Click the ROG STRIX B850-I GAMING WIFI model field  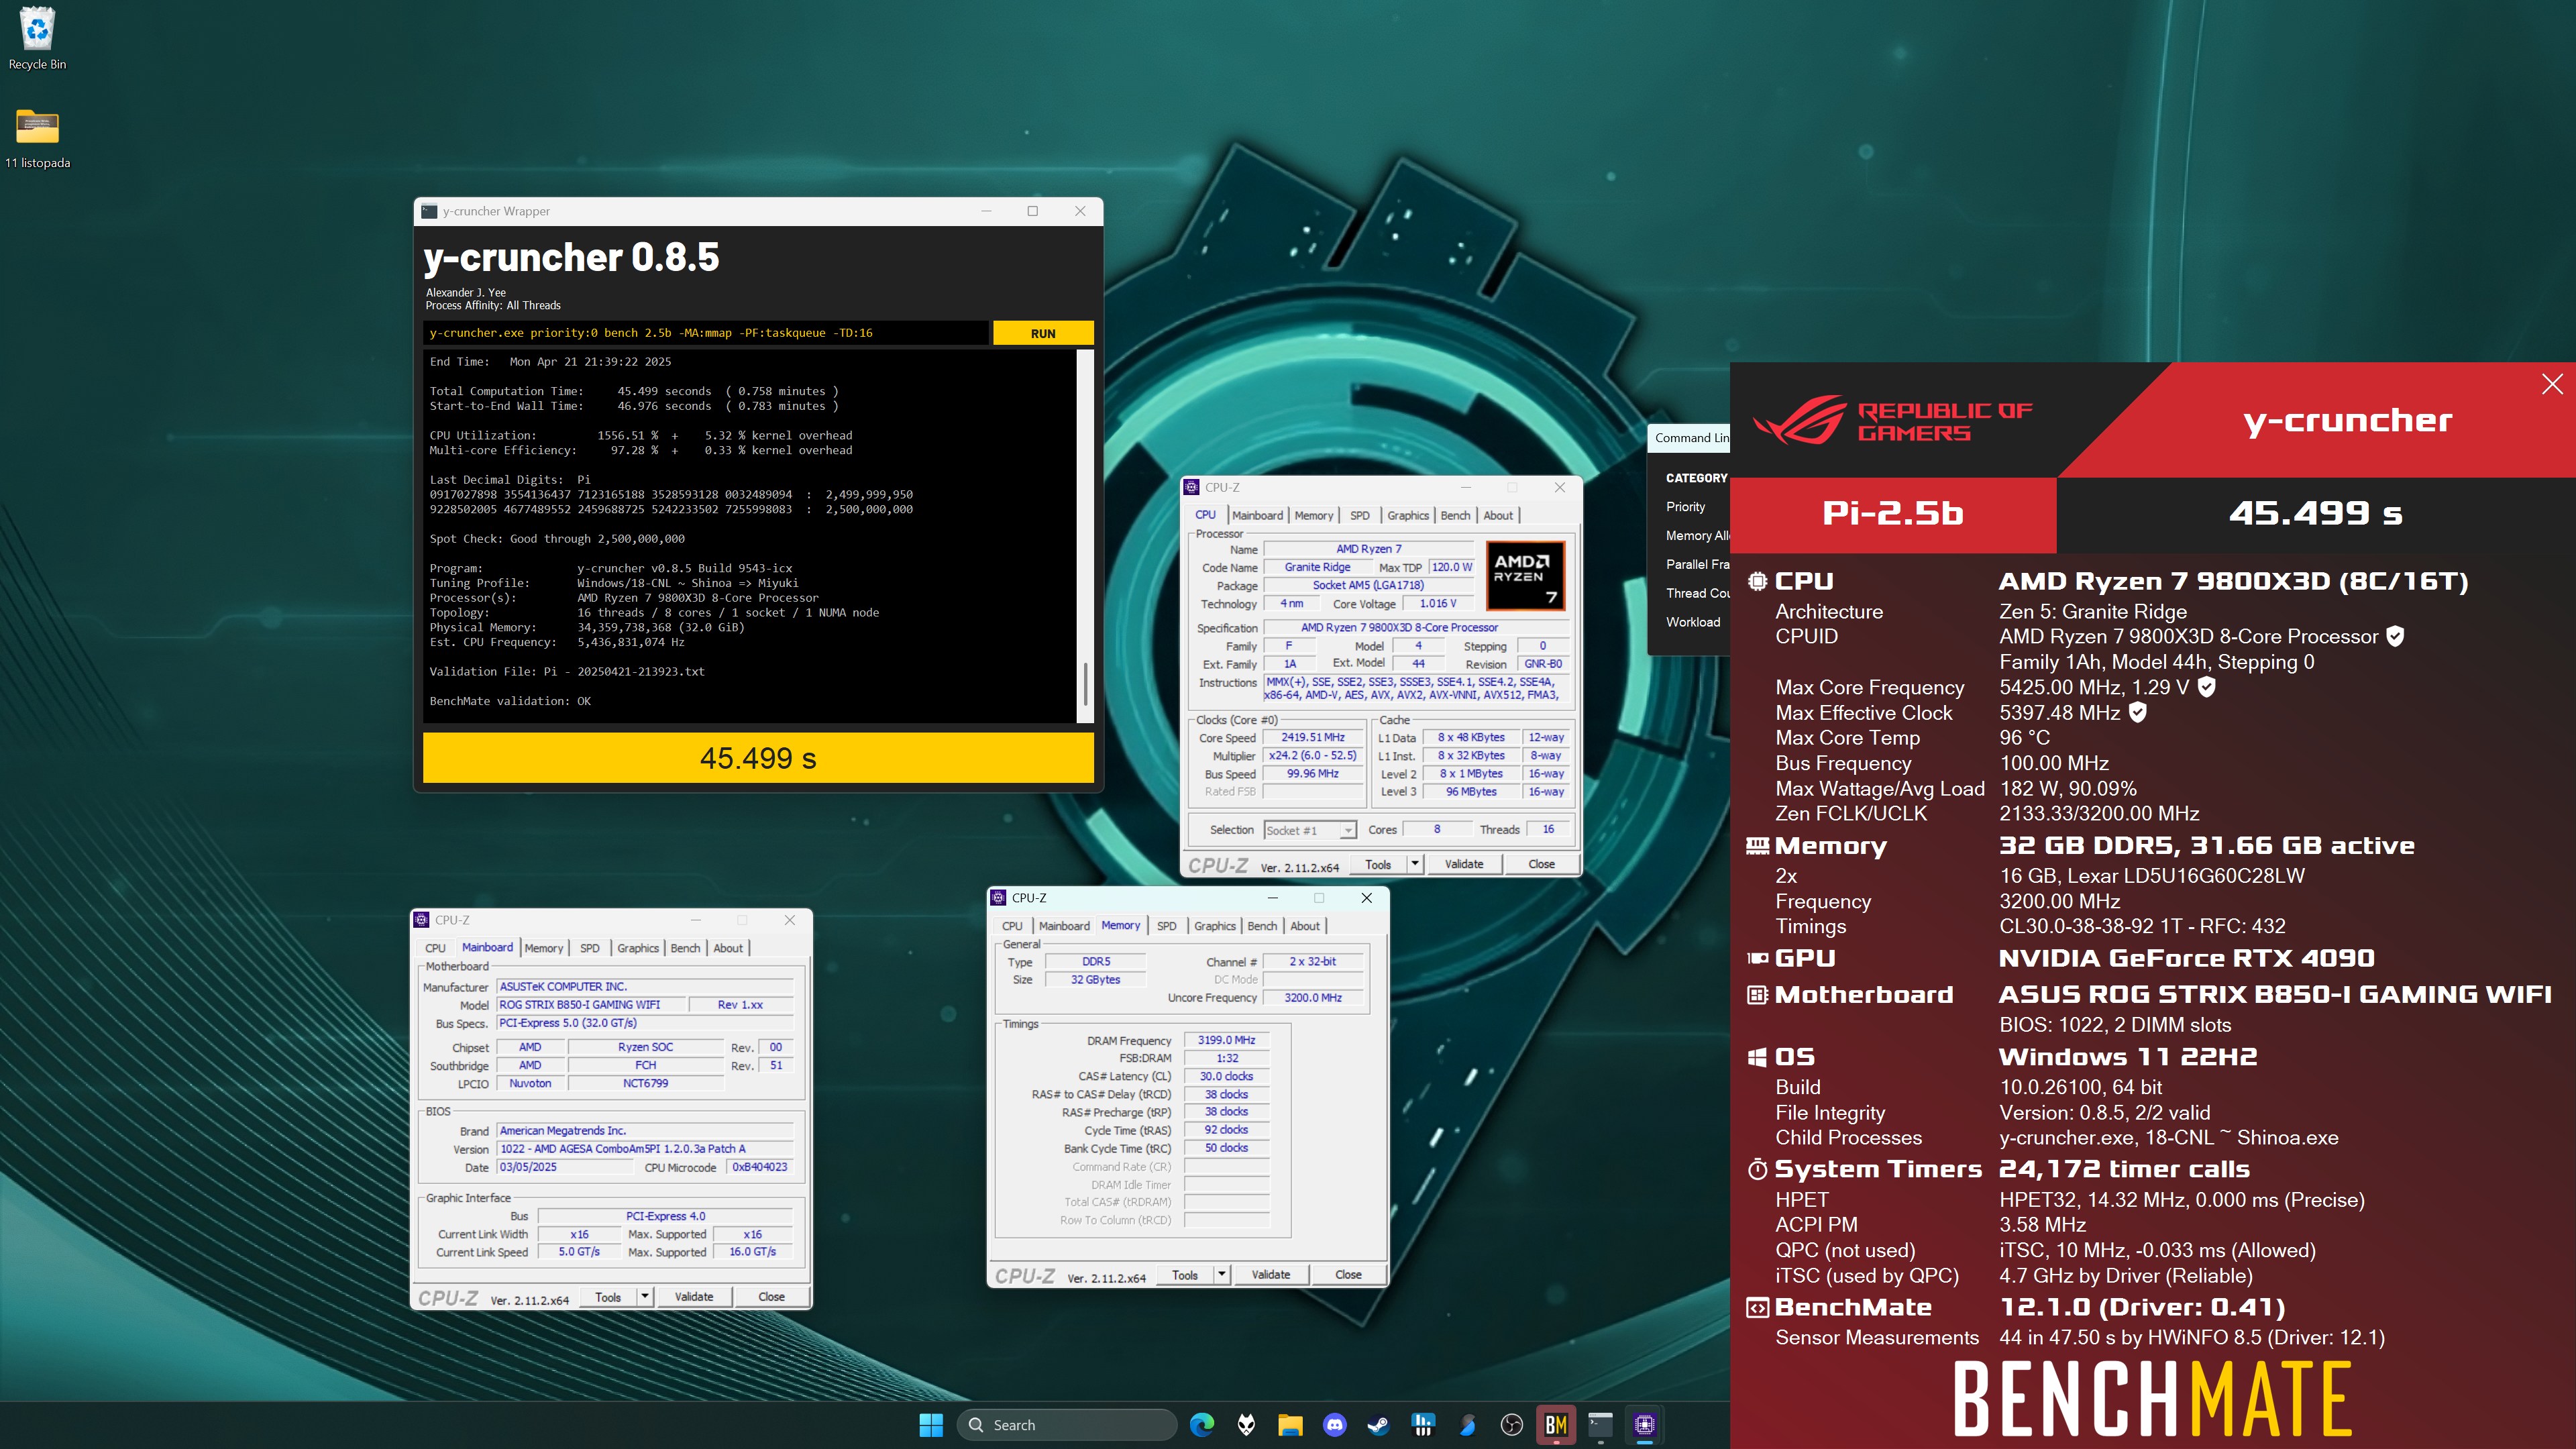point(592,1004)
